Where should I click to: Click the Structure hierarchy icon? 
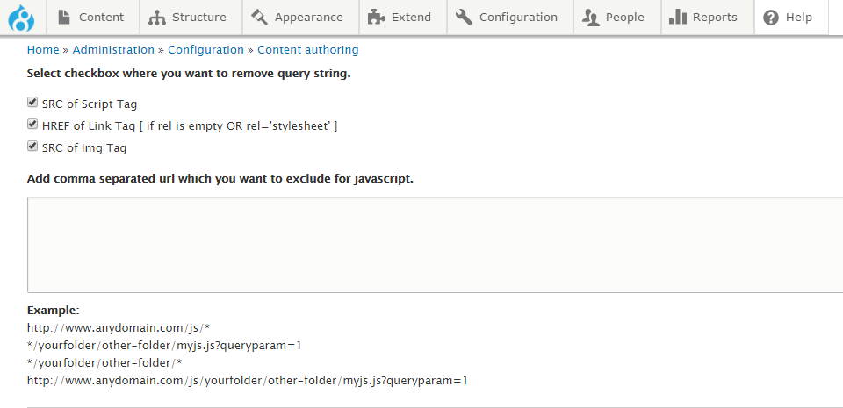157,18
